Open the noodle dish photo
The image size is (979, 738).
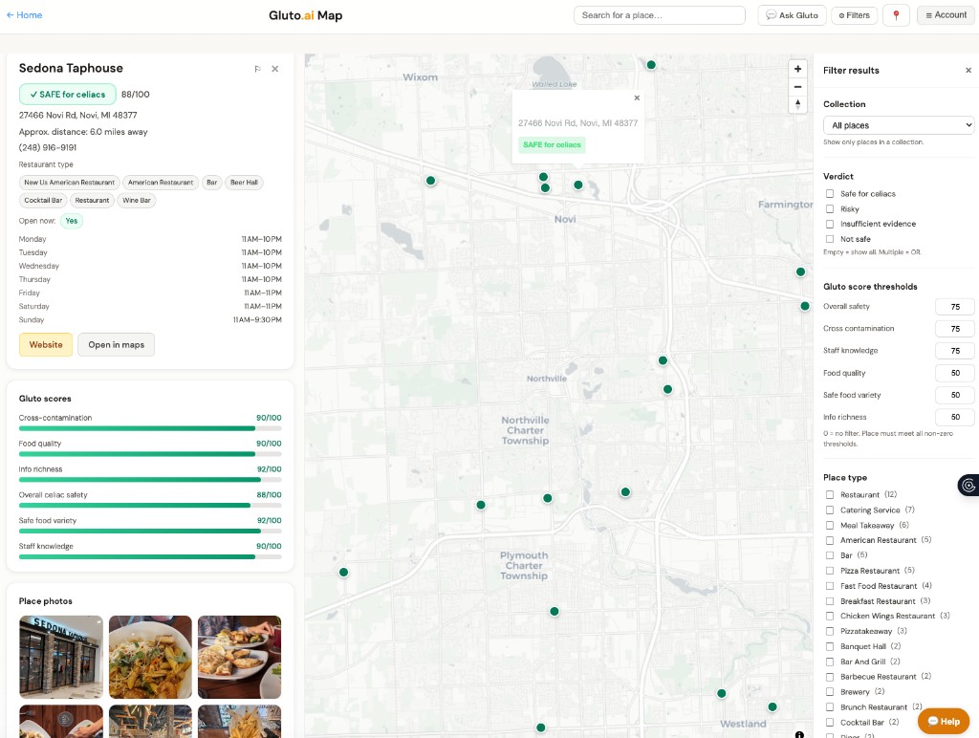tap(150, 657)
